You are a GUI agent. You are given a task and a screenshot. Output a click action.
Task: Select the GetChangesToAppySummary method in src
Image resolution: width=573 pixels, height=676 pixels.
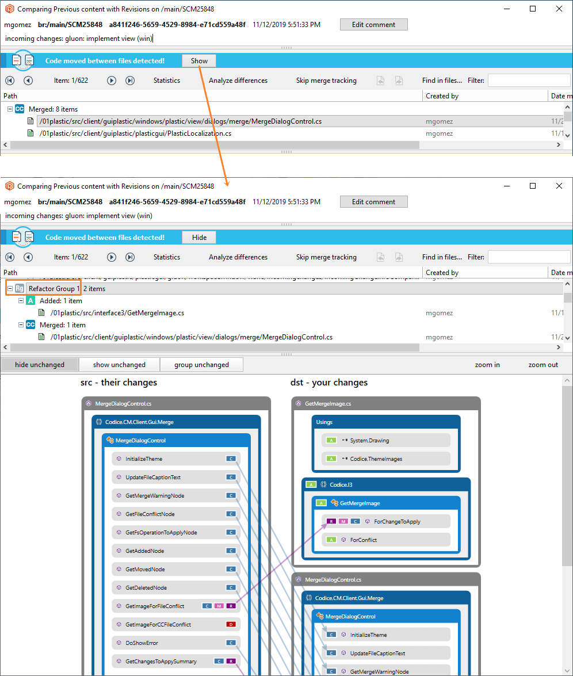point(175,662)
